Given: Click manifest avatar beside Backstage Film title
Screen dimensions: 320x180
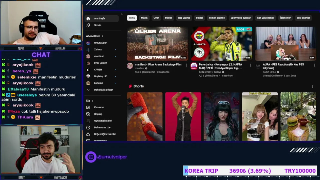Looking at the screenshot, I should (x=130, y=66).
